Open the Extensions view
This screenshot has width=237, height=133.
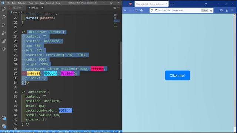[x=4, y=41]
